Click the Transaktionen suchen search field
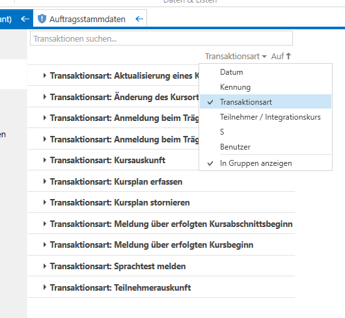Screen dimensions: 345x318 click(161, 38)
